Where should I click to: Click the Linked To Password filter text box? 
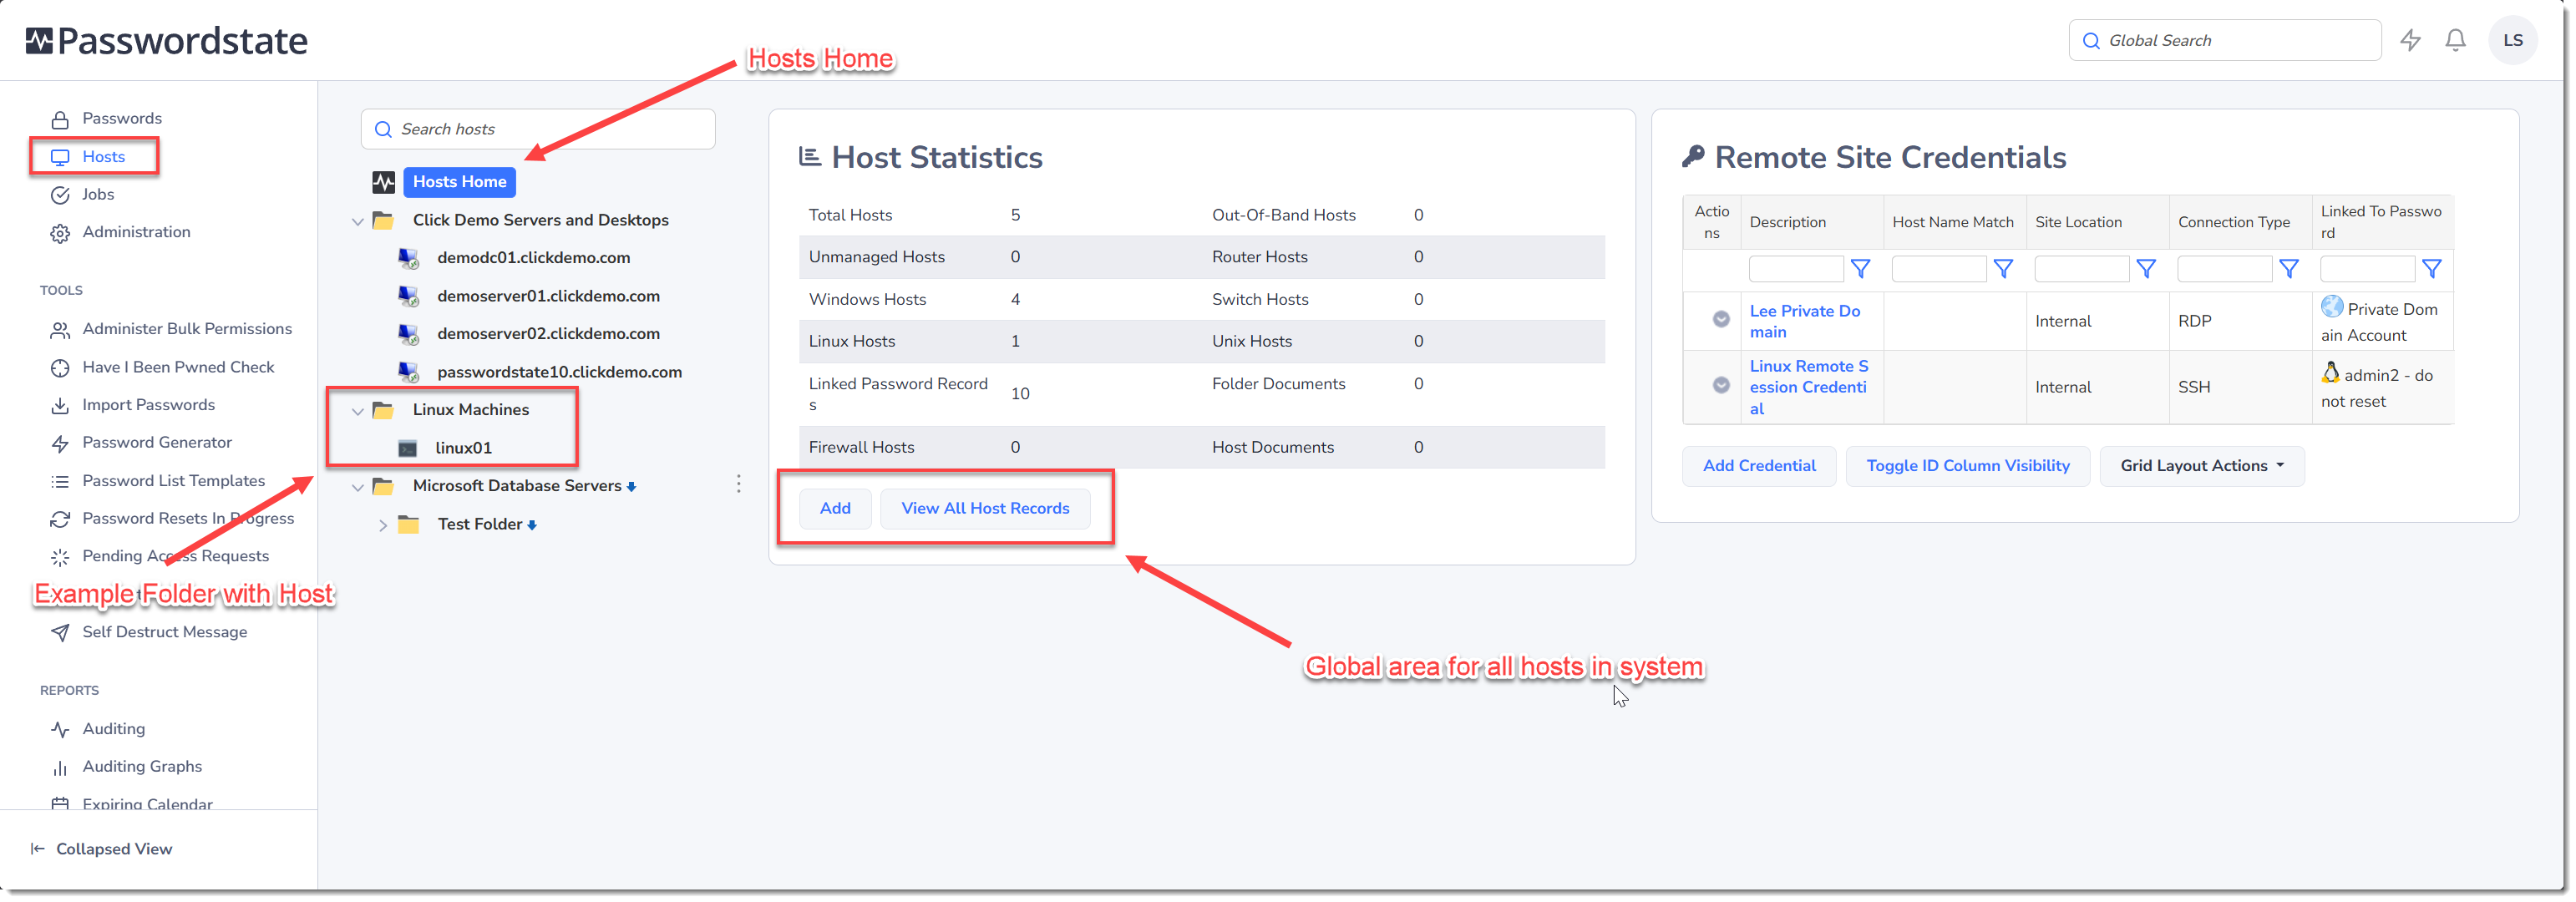2367,269
